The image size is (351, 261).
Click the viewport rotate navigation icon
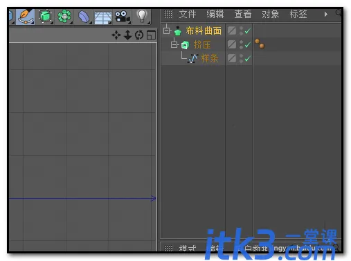[x=139, y=35]
